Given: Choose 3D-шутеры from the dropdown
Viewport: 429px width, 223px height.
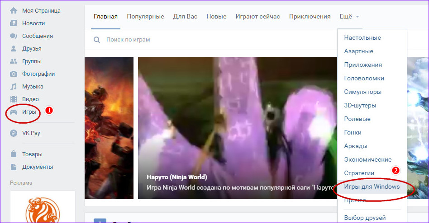Looking at the screenshot, I should [360, 105].
